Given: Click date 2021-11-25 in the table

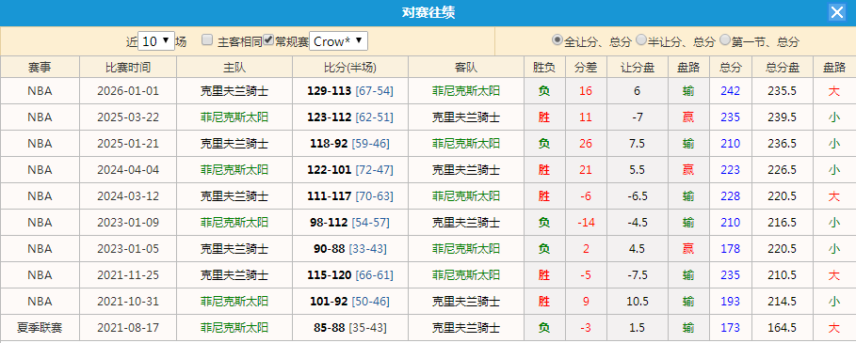Looking at the screenshot, I should (x=128, y=275).
